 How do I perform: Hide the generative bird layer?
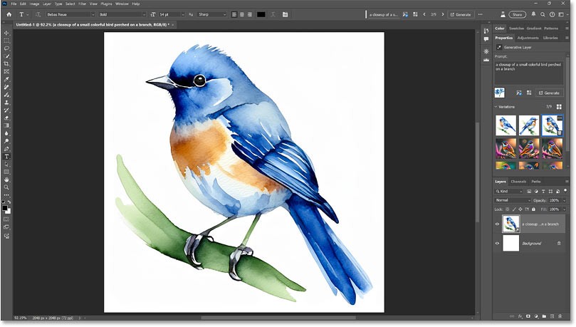[x=498, y=224]
